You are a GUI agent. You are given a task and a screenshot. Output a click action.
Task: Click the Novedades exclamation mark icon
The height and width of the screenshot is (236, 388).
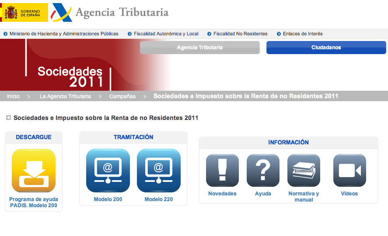tap(222, 171)
